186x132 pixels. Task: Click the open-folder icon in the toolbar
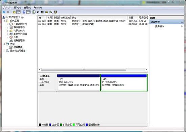tap(47, 12)
